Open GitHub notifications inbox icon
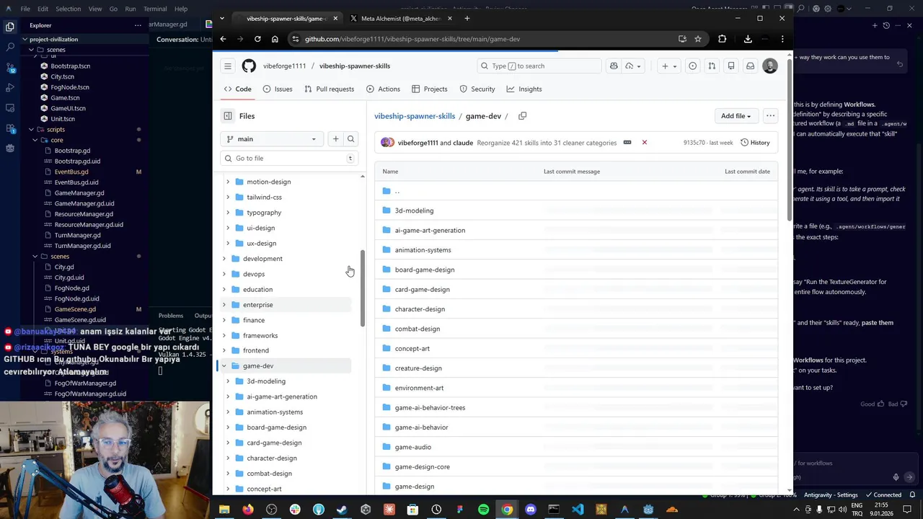 [x=750, y=66]
